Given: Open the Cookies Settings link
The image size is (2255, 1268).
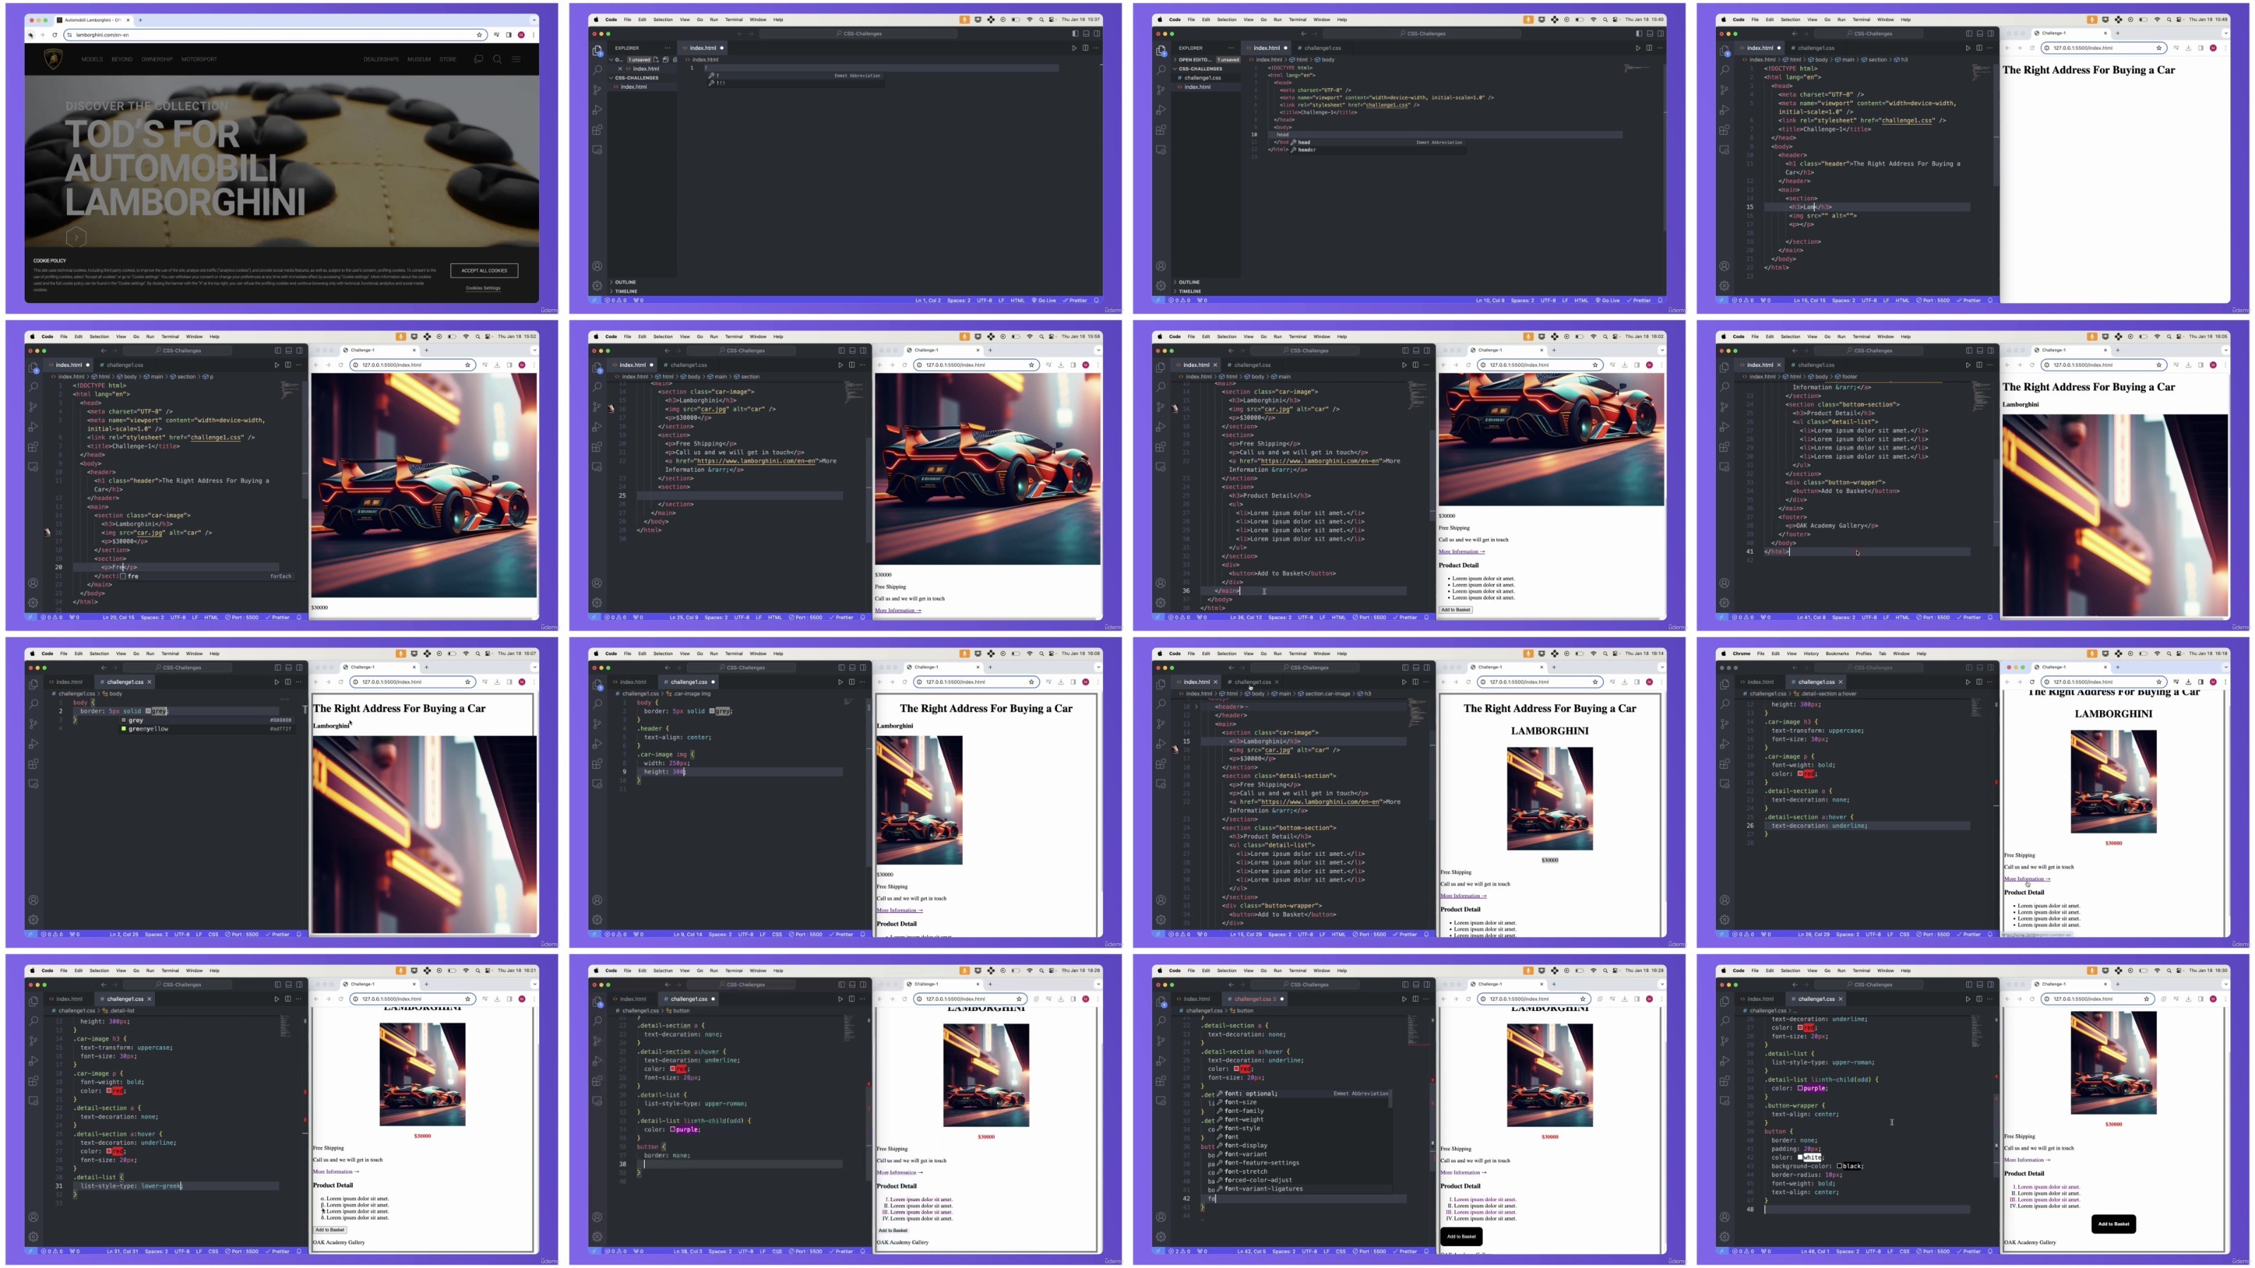Looking at the screenshot, I should [483, 288].
